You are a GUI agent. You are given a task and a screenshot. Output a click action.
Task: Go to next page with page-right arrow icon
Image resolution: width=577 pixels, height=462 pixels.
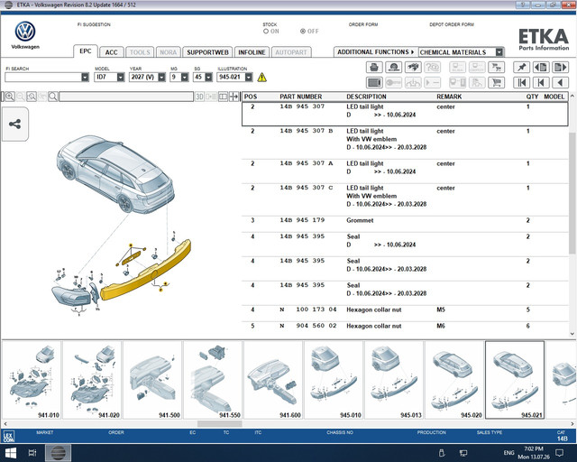560,68
